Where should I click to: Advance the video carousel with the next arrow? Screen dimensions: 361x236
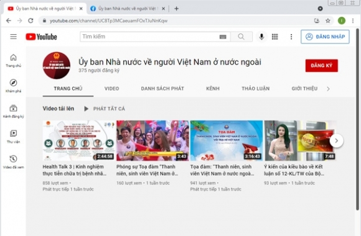336,140
